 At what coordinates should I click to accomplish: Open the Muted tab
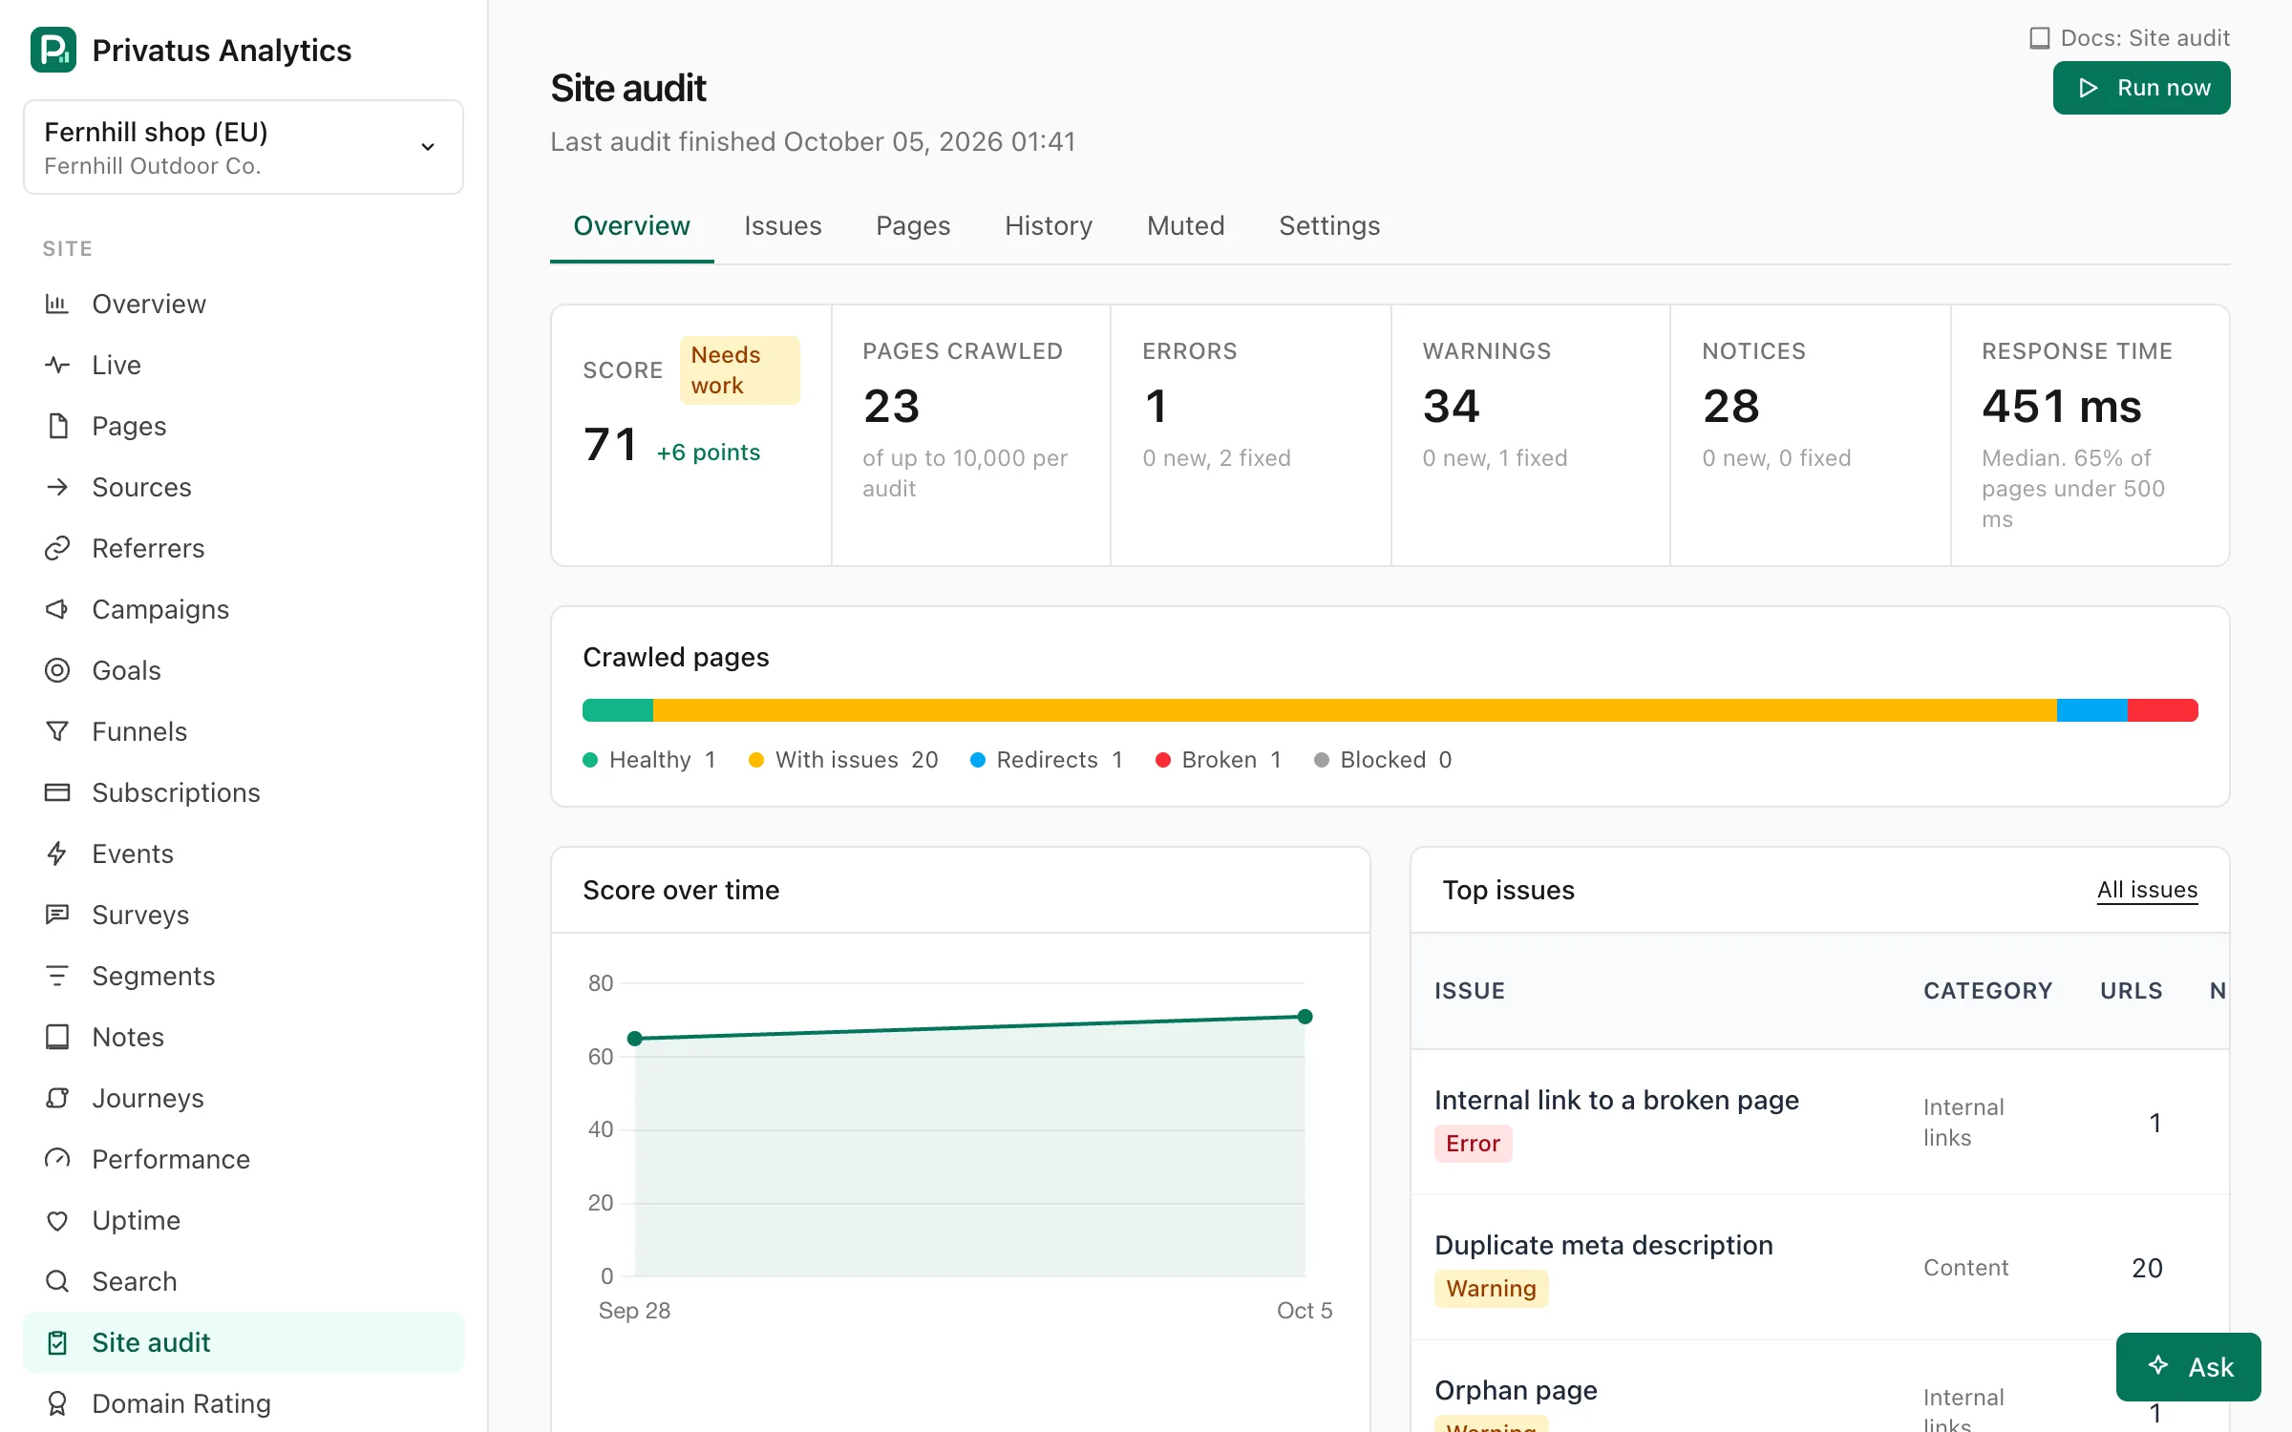click(x=1186, y=226)
